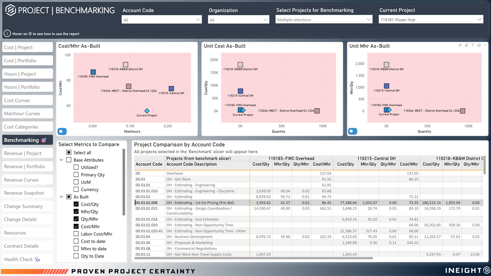The image size is (491, 276).
Task: Select 110246-MECT marker in Unit Cost chart
Action: coord(317,111)
